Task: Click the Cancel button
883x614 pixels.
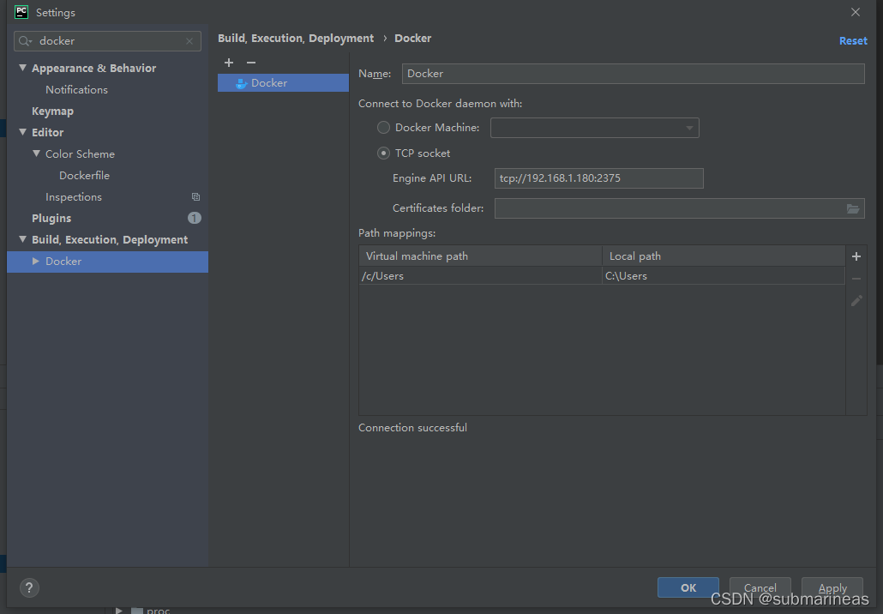Action: [x=760, y=587]
